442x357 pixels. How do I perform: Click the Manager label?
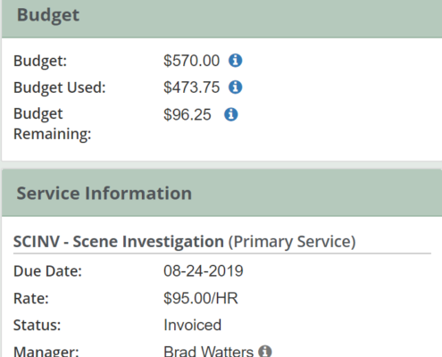pyautogui.click(x=46, y=352)
